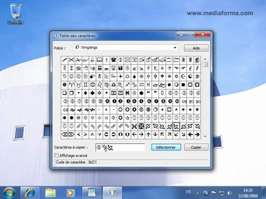
Task: Choose the Libra scales glyph
Action: click(113, 85)
